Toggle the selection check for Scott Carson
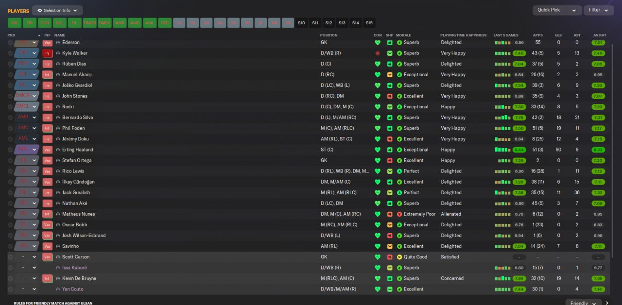622x305 pixels. pyautogui.click(x=10, y=257)
